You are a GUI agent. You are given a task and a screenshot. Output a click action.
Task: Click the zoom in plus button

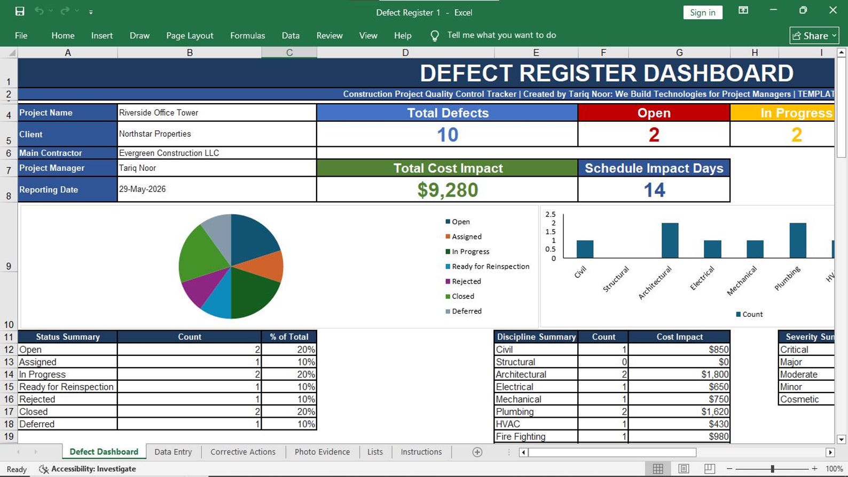pyautogui.click(x=814, y=469)
